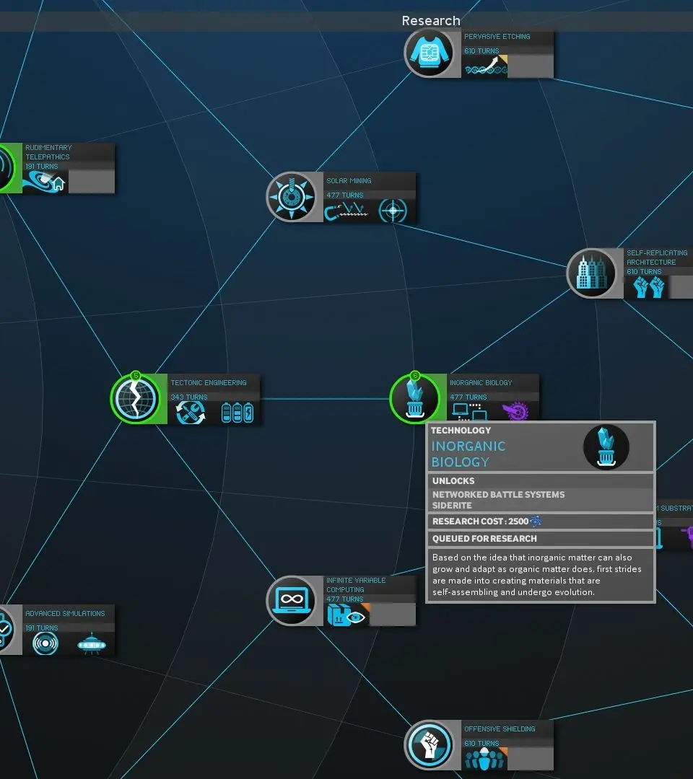Open the Pervasive Etching armor tech

click(431, 54)
